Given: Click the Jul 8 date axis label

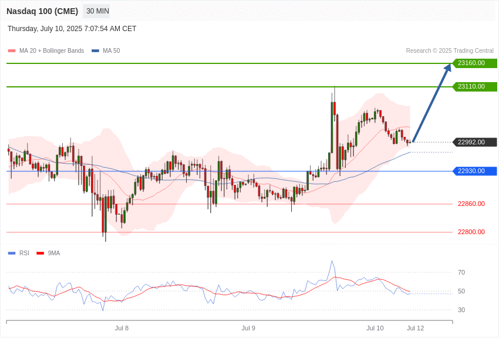Looking at the screenshot, I should (x=122, y=328).
